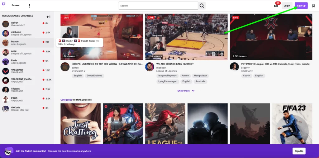
Task: Click the Twitch mascot icon in banner
Action: click(9, 151)
